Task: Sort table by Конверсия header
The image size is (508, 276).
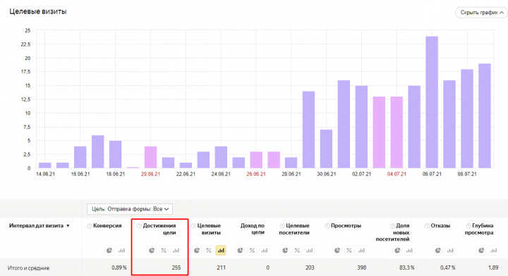Action: click(107, 226)
